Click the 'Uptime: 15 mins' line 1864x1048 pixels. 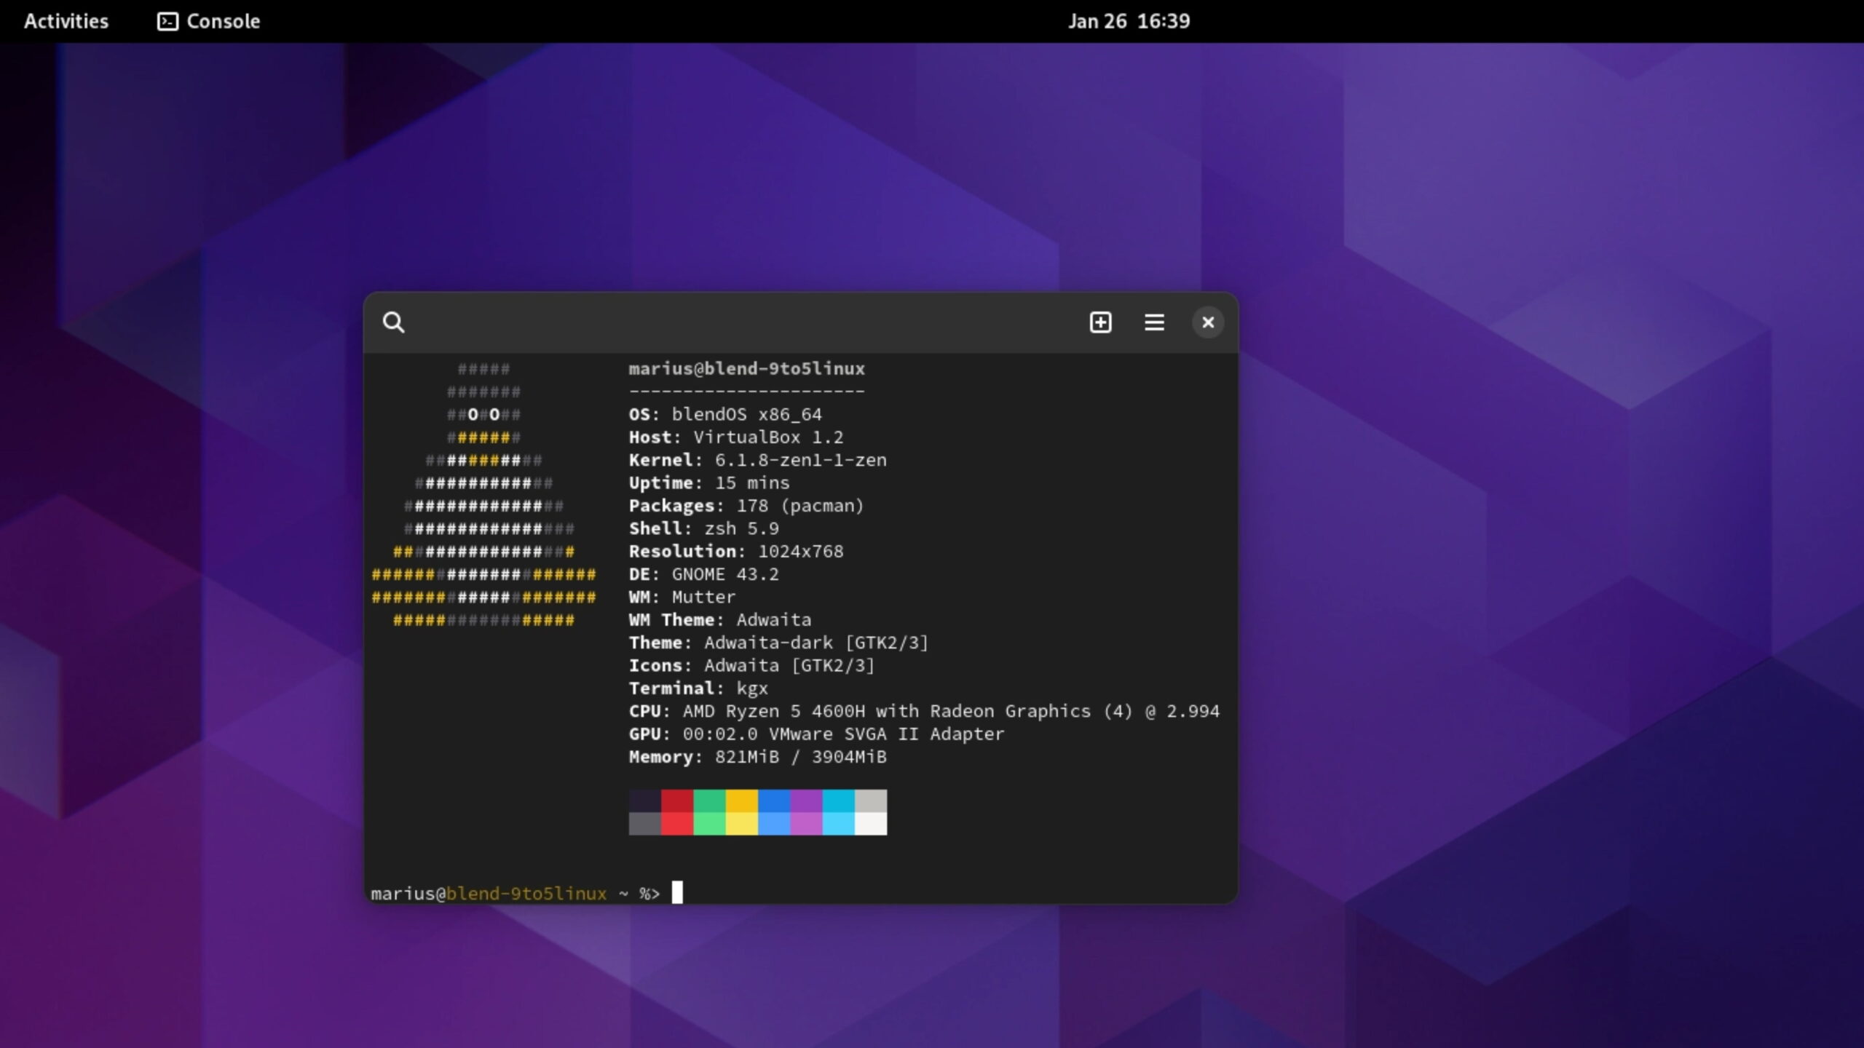709,483
